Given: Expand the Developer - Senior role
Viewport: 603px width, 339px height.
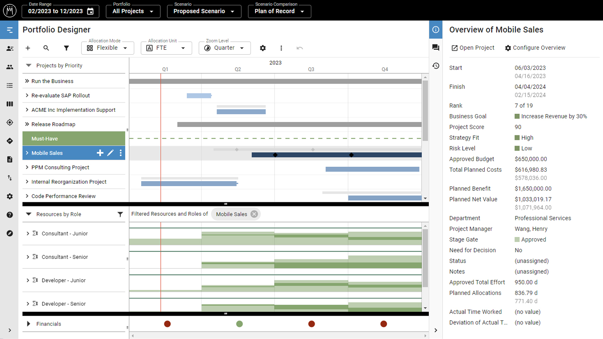Looking at the screenshot, I should [x=28, y=304].
